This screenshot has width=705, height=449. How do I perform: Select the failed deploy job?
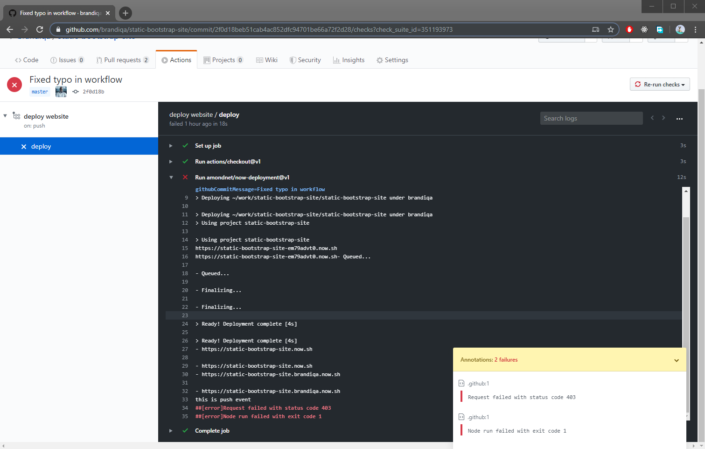[79, 146]
